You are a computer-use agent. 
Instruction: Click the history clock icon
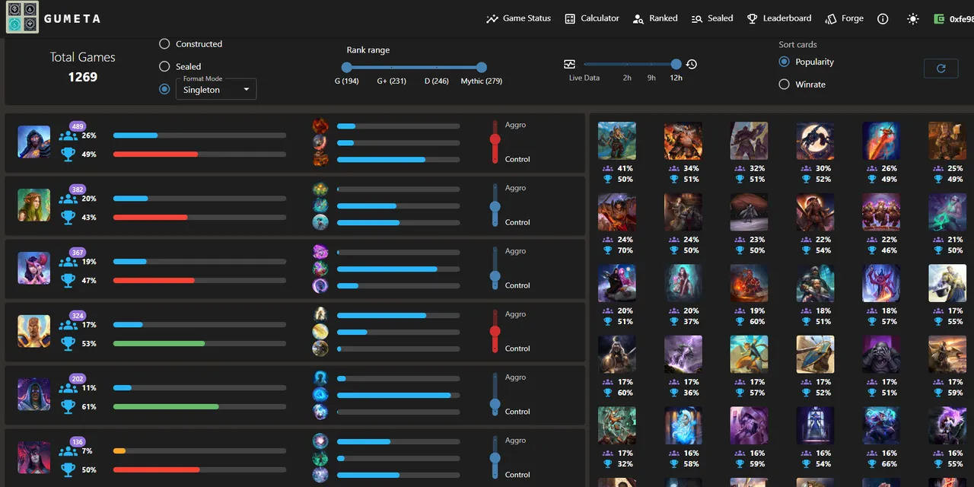692,64
